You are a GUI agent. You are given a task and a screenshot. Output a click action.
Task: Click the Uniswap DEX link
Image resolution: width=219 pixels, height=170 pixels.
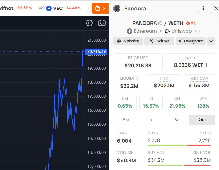tap(178, 31)
